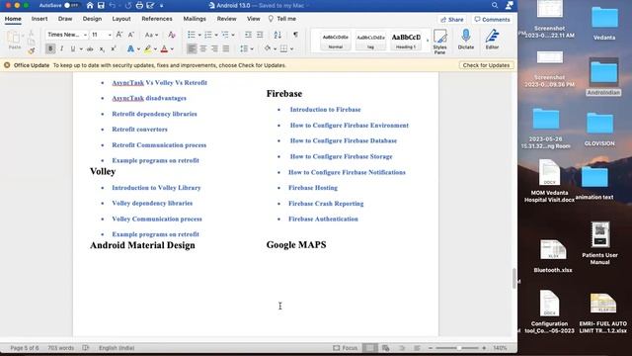This screenshot has width=632, height=356.
Task: Increase paragraph indent
Action: point(260,35)
